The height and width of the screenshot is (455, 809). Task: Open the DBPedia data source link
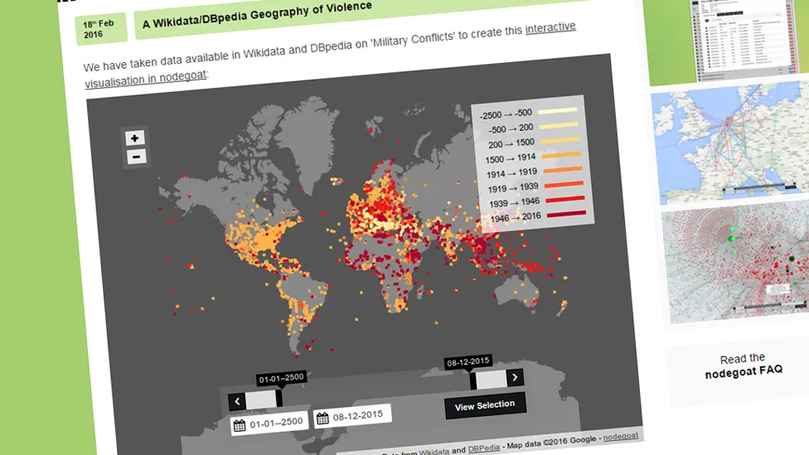[484, 448]
